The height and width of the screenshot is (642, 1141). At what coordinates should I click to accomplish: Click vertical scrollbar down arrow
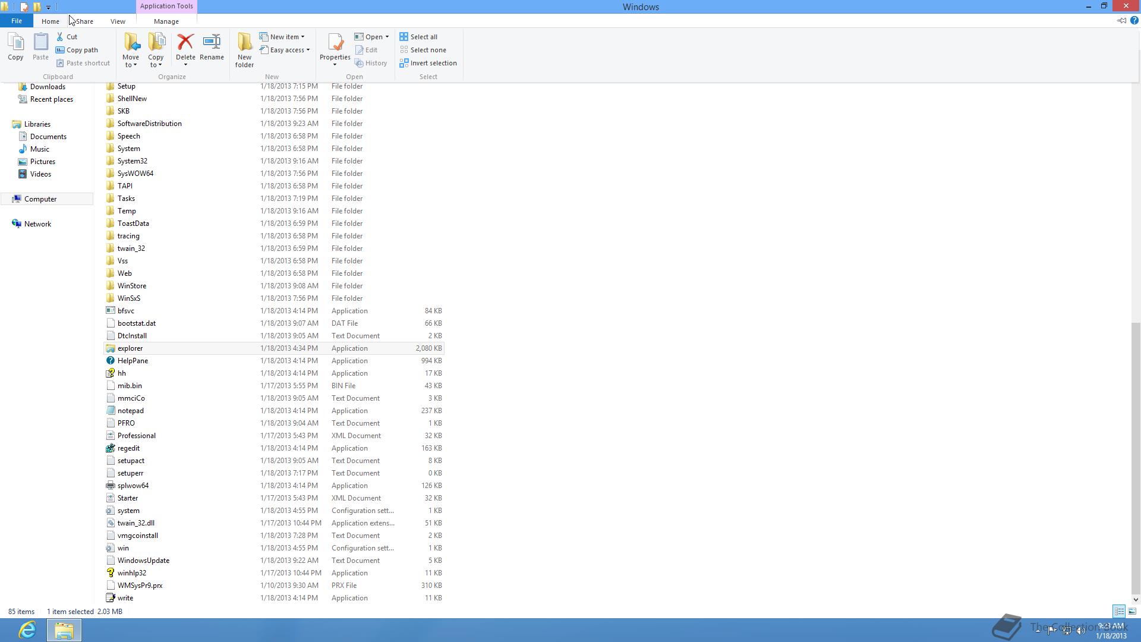pos(1136,600)
